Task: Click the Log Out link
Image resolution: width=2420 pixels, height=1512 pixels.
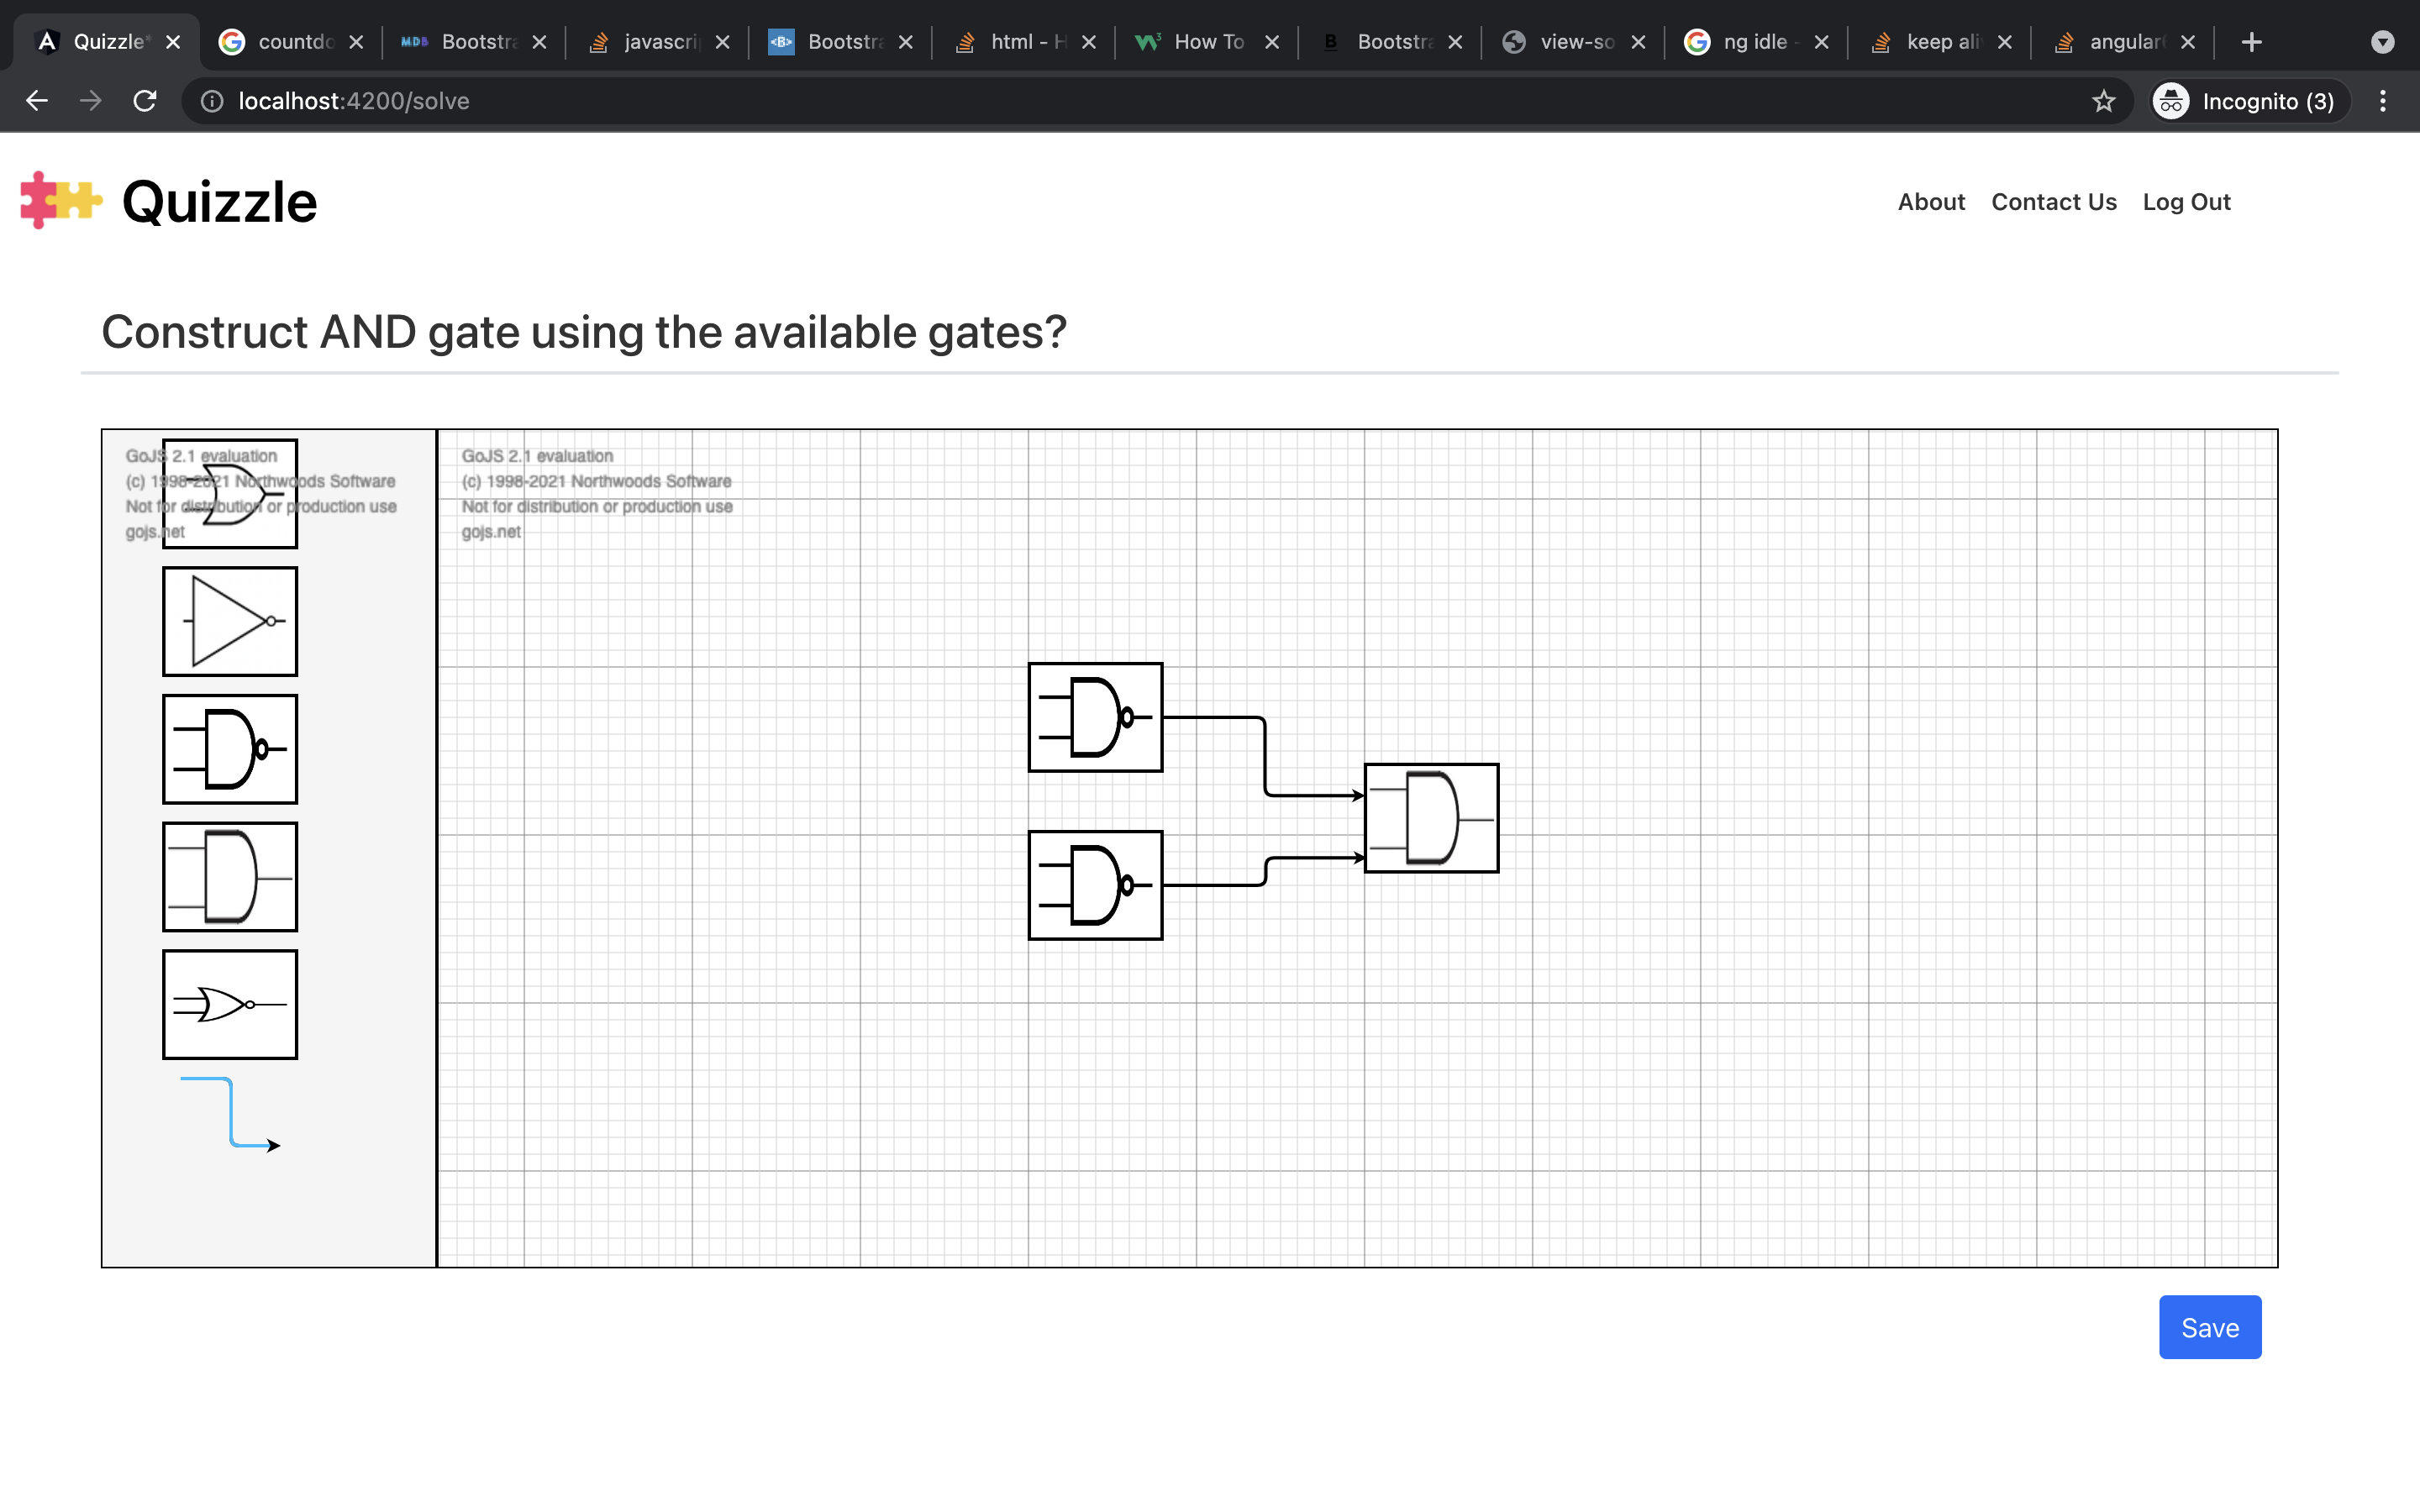Action: [x=2186, y=202]
